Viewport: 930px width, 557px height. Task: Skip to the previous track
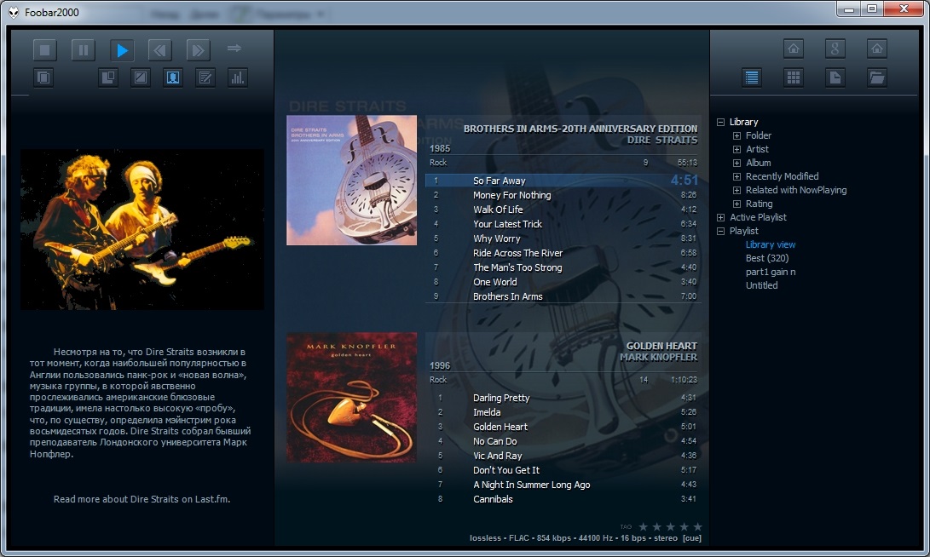coord(159,50)
